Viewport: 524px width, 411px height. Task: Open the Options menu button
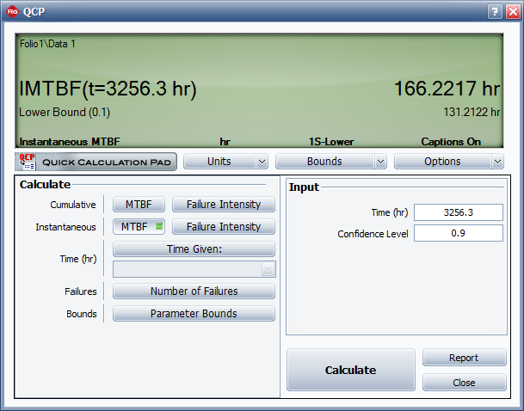click(x=442, y=162)
